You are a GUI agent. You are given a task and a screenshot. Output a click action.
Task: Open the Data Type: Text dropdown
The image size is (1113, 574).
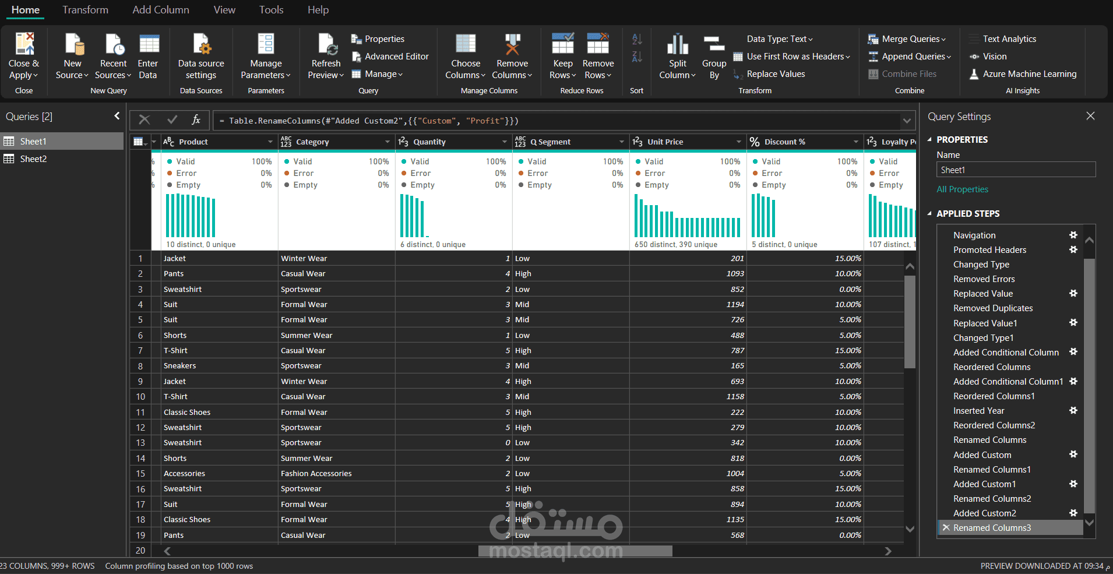[x=780, y=39]
